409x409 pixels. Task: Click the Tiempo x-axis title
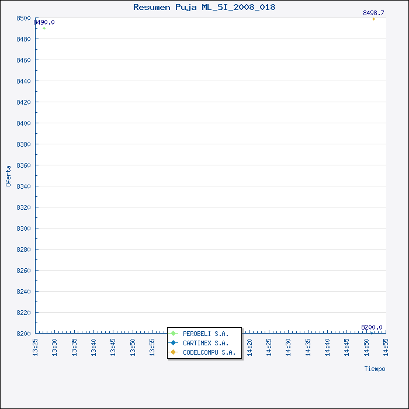coord(375,369)
